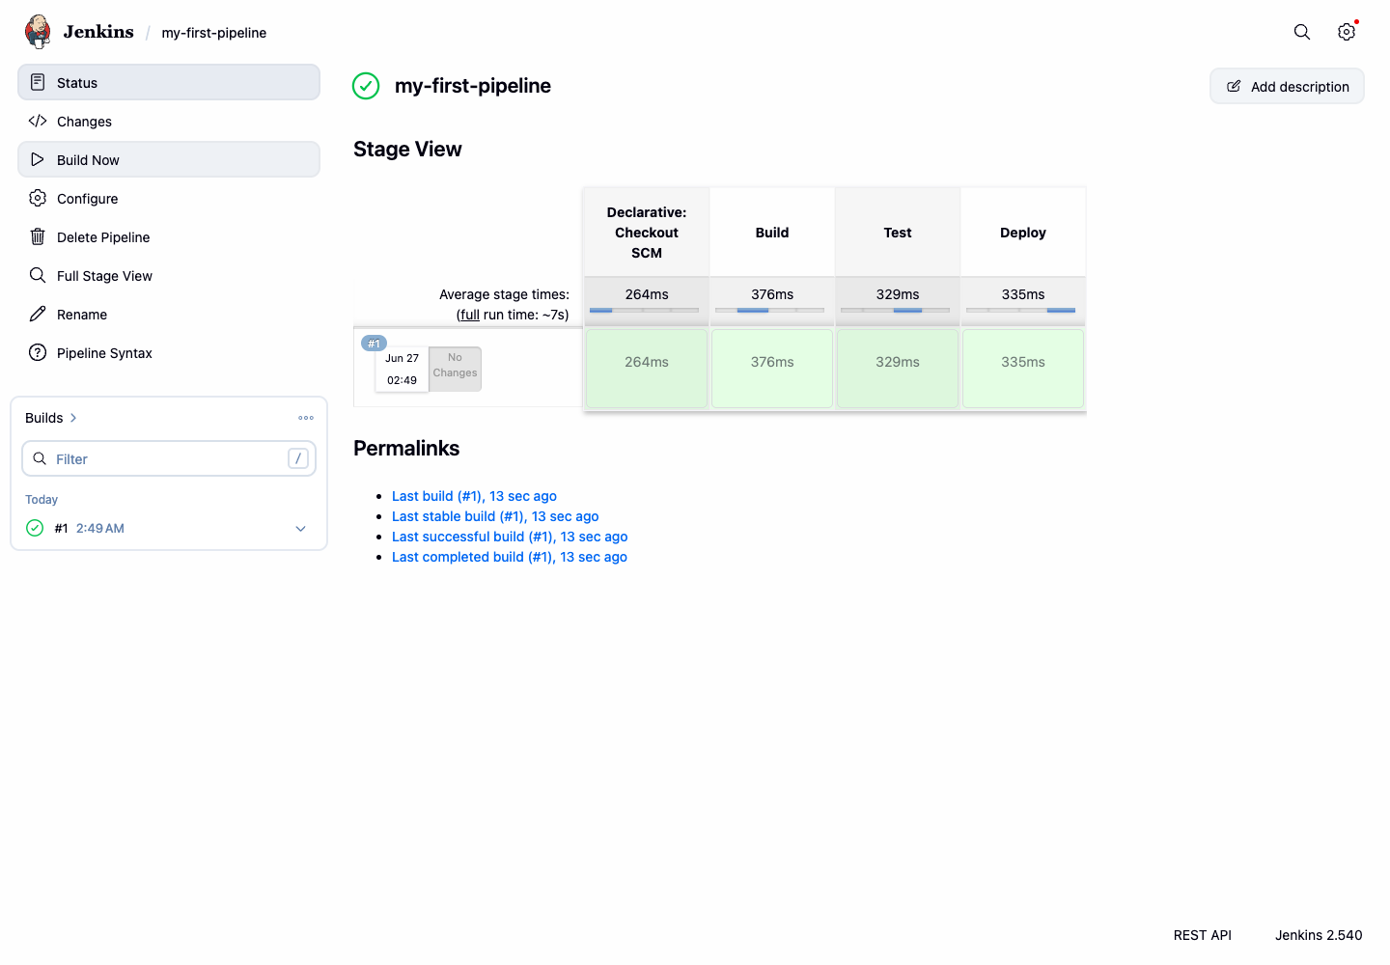Click the Jun 27 02:49 build date box

pos(402,369)
